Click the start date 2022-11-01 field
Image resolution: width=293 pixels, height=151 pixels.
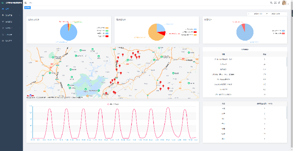(x=258, y=14)
